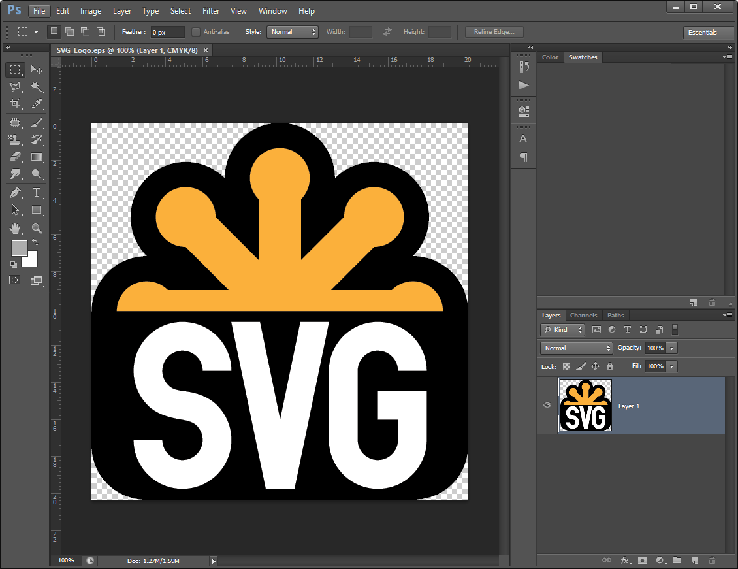Pick the Dodge tool

coord(36,174)
